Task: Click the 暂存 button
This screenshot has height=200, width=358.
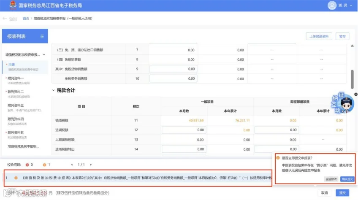Action: pyautogui.click(x=342, y=36)
